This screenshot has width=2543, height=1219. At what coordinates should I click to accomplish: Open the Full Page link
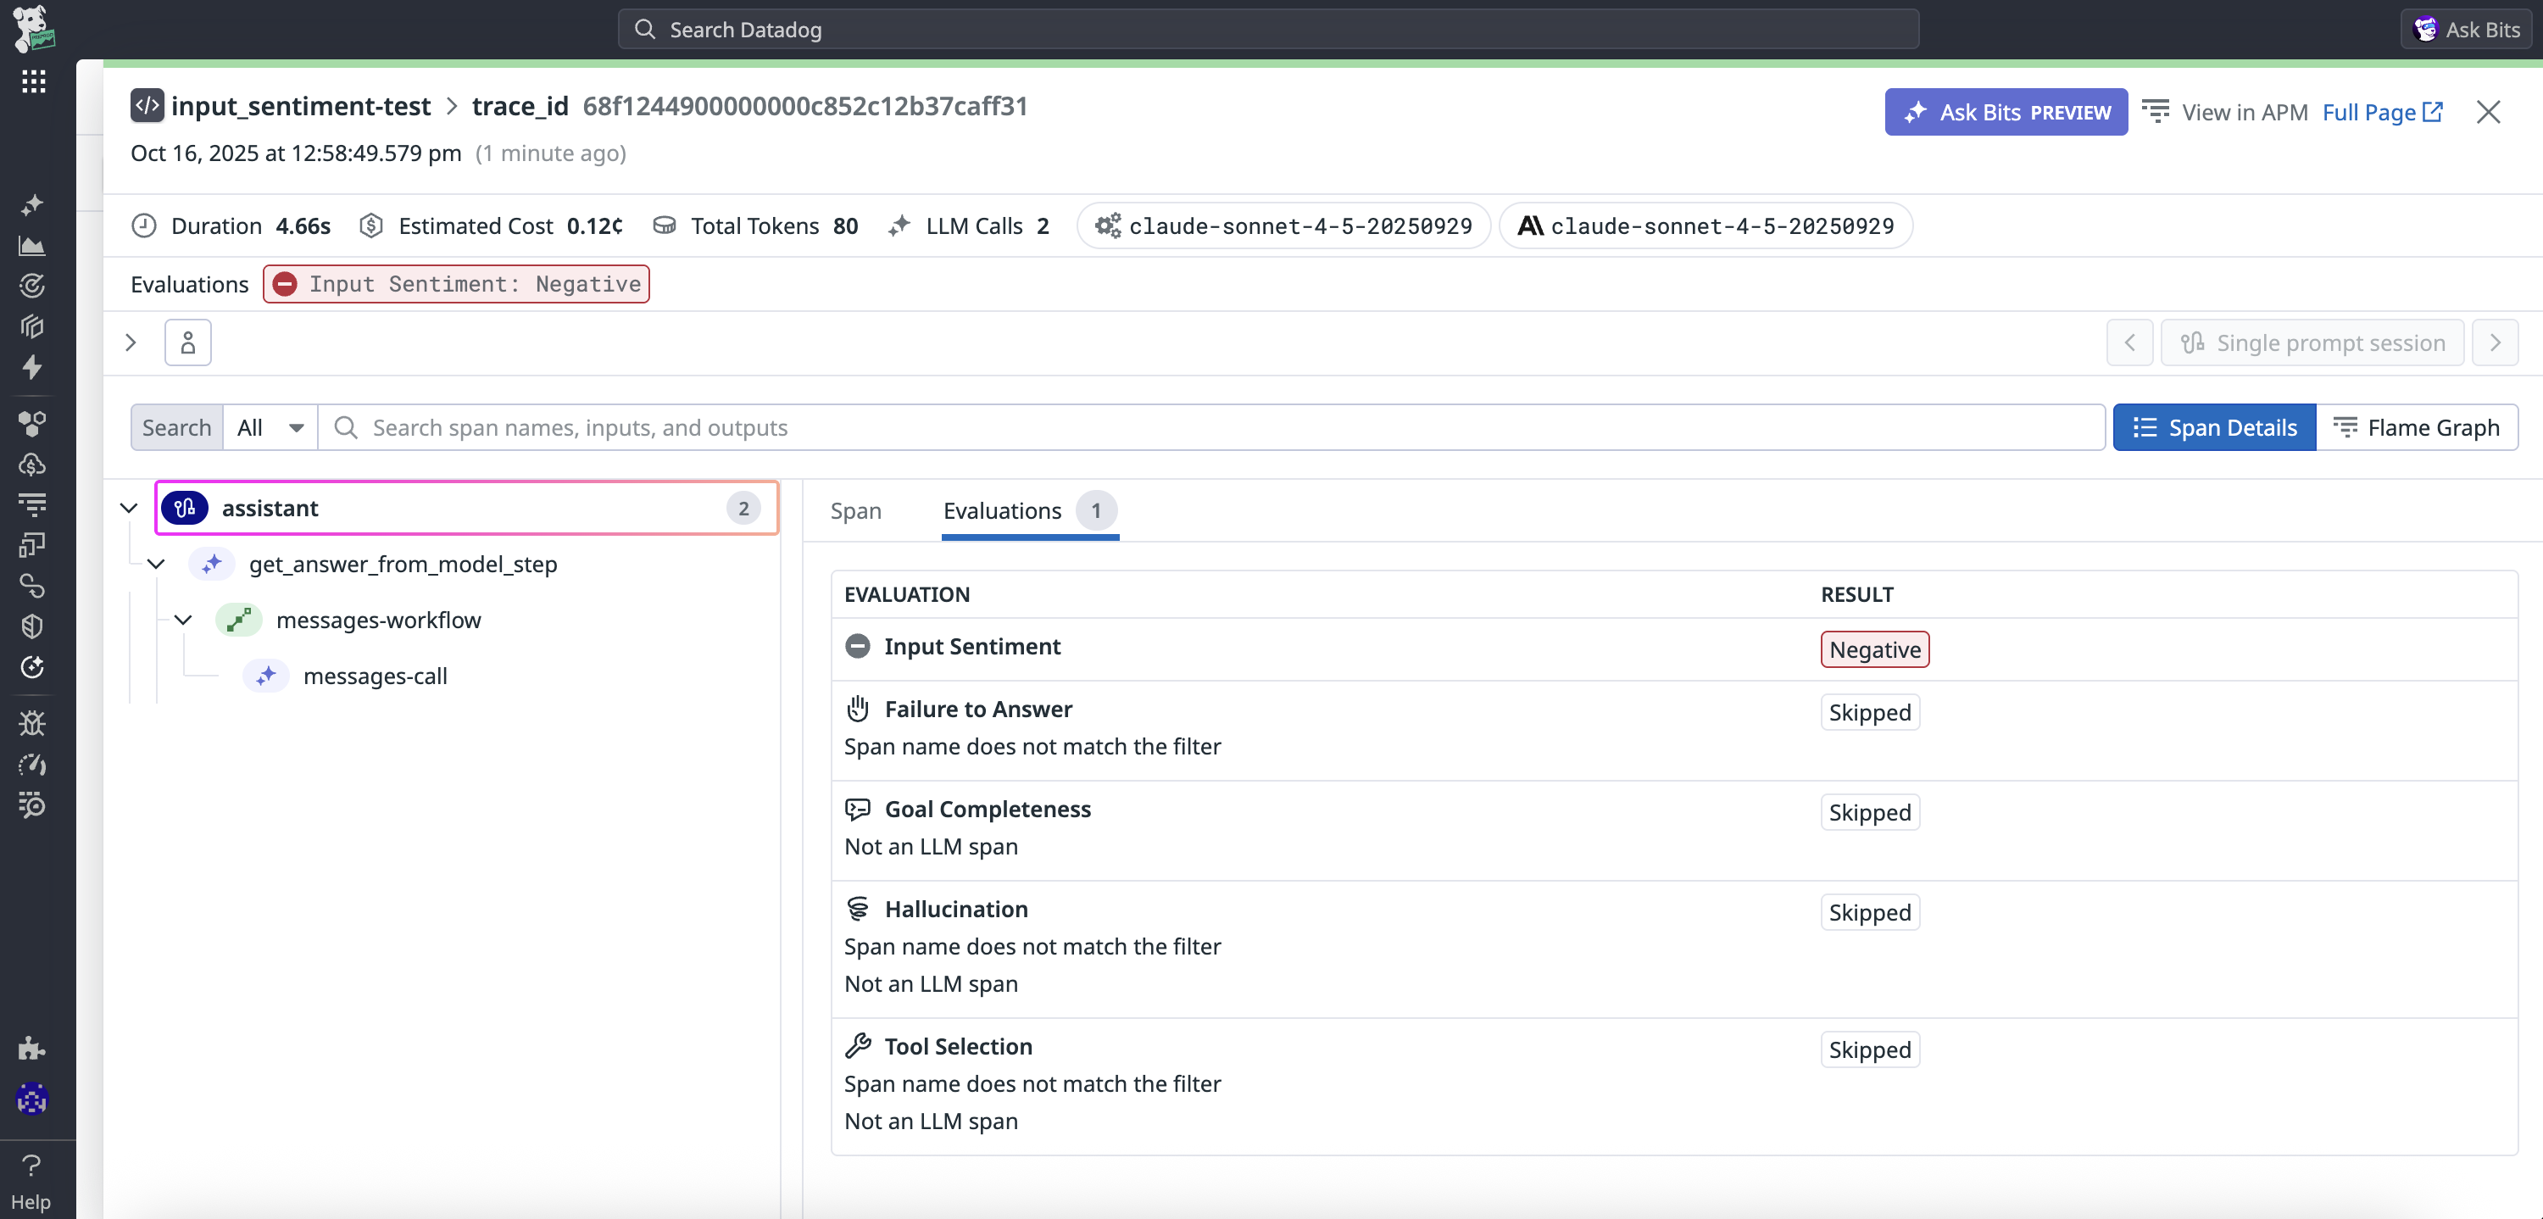pos(2381,113)
